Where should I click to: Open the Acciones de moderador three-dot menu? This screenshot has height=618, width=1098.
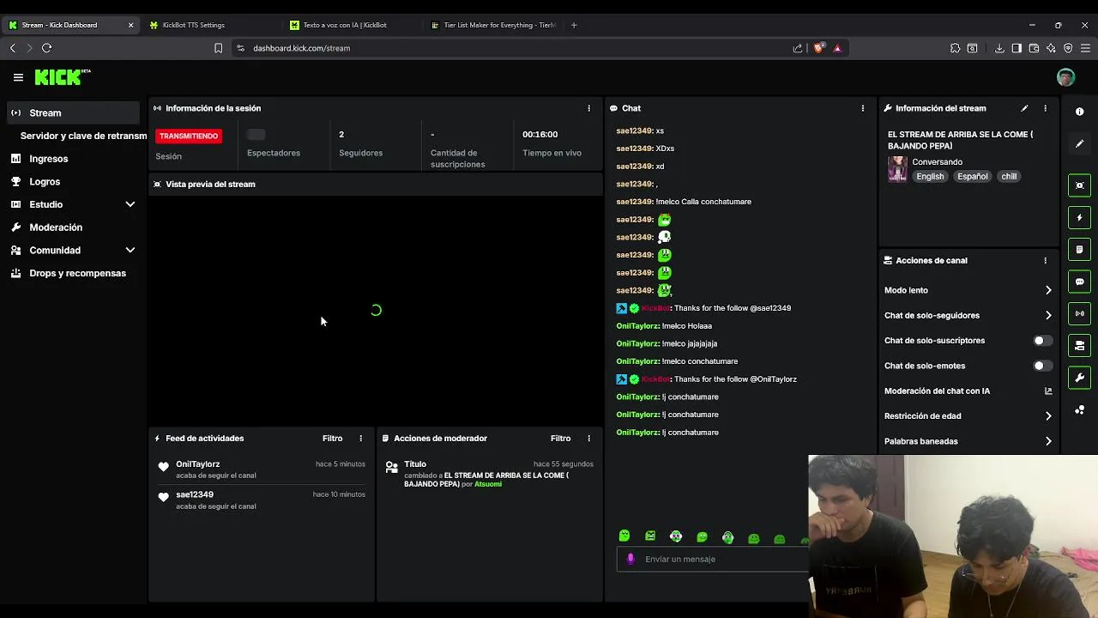(x=588, y=439)
